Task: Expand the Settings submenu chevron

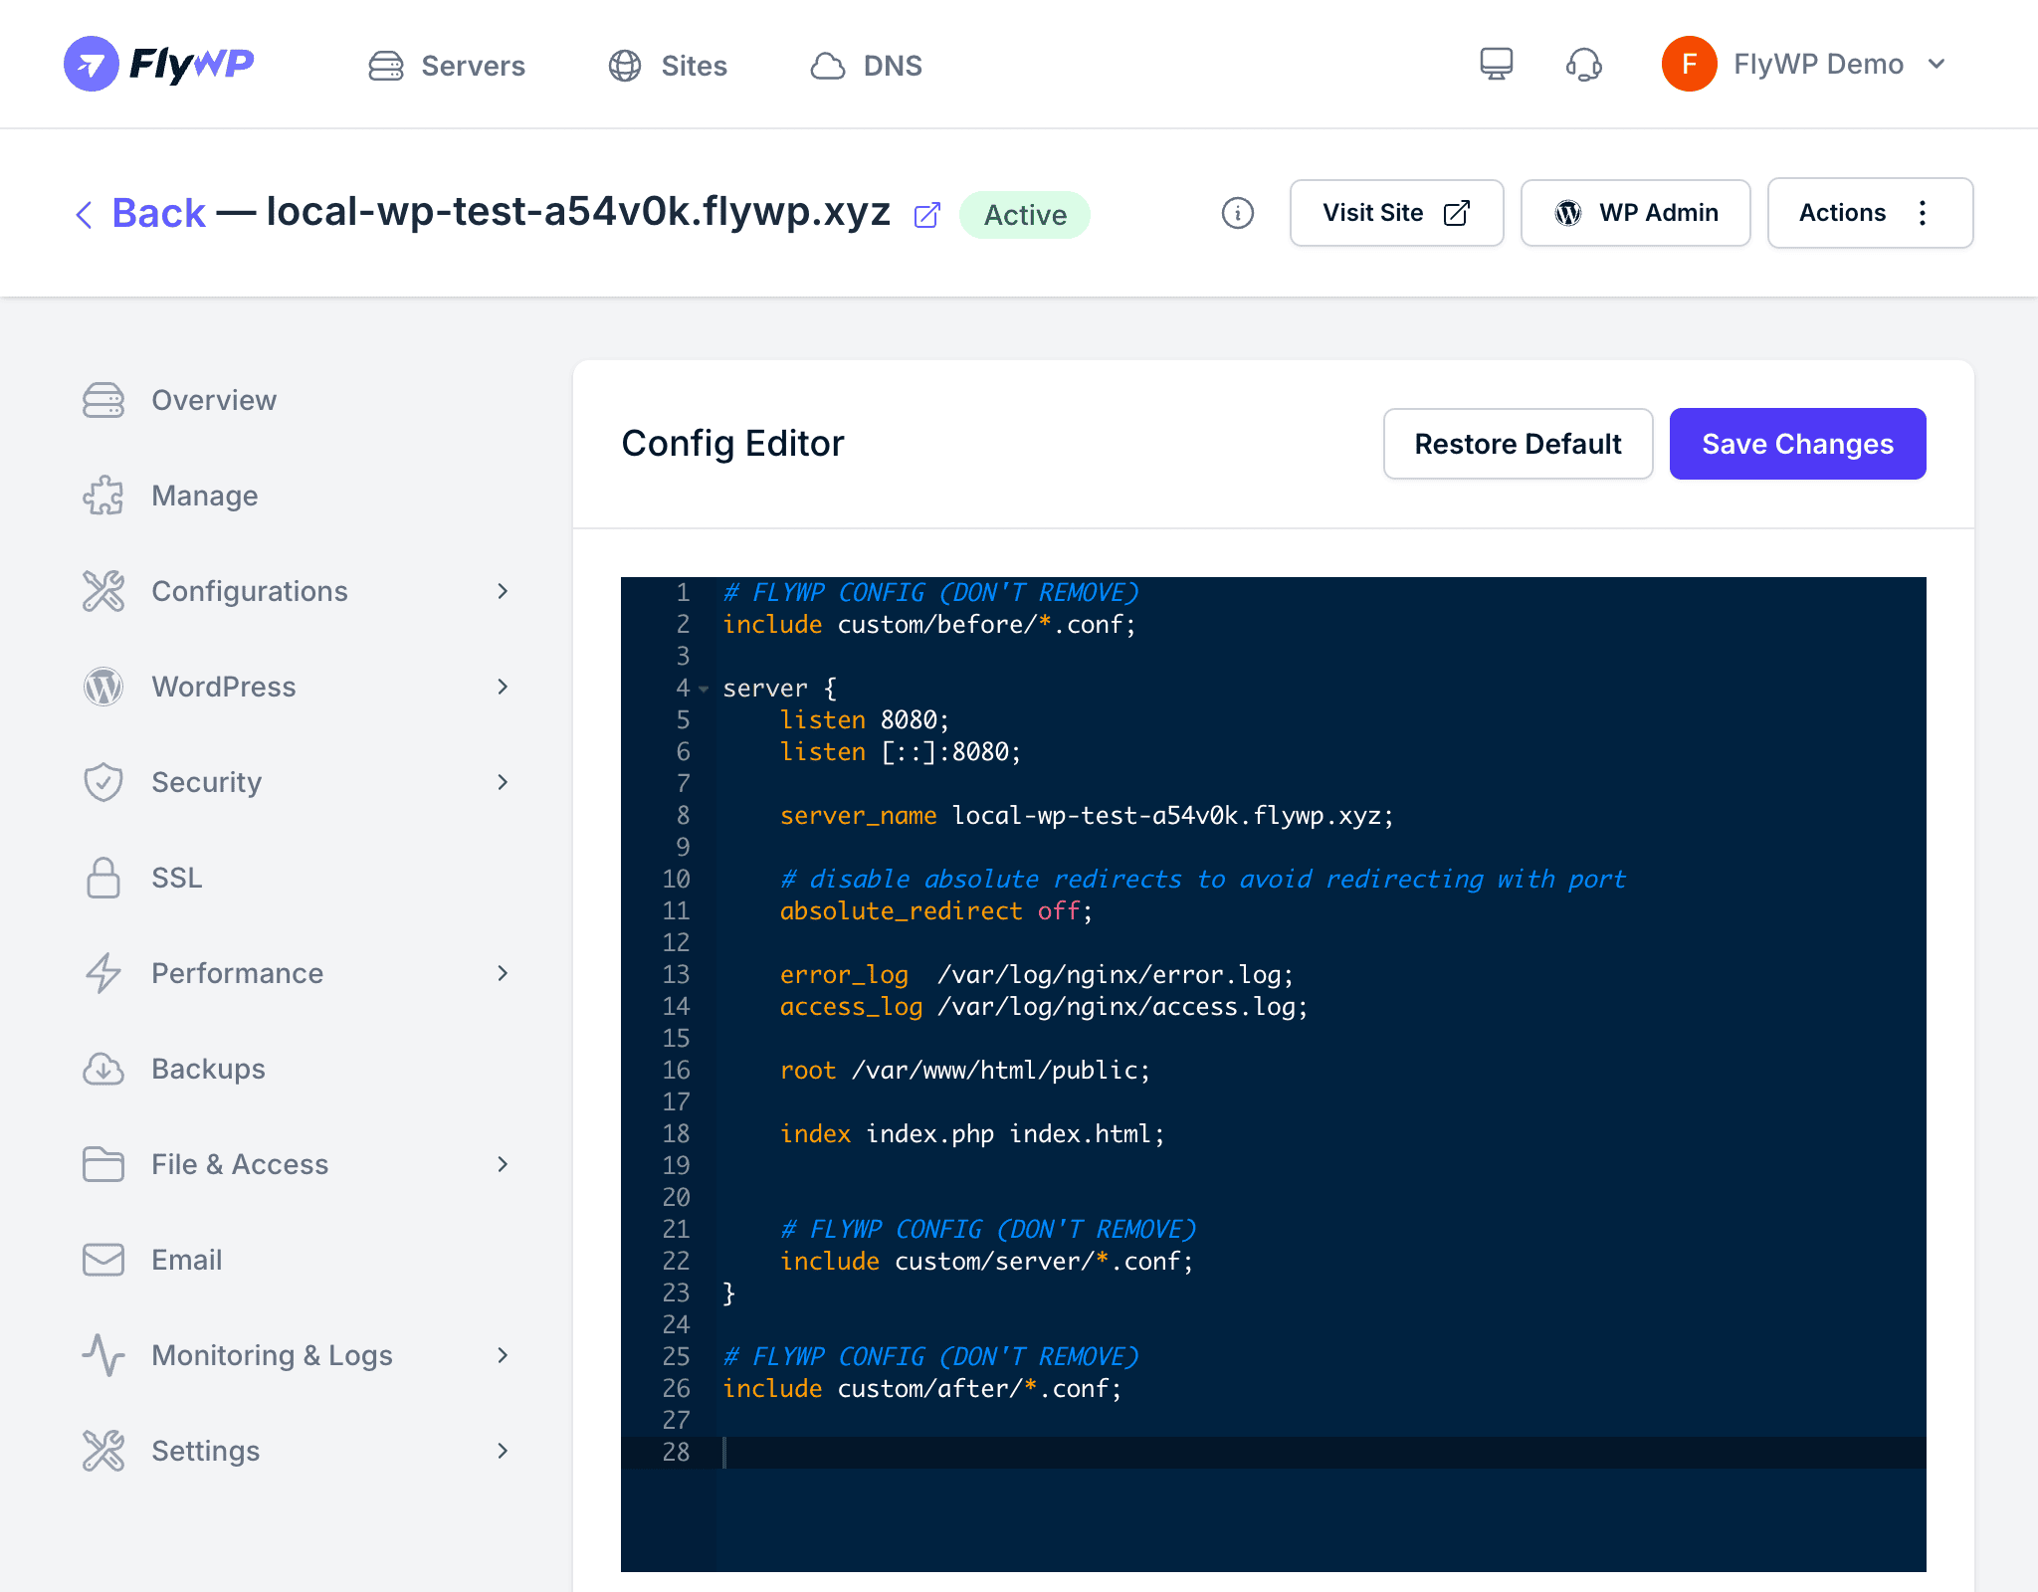Action: 503,1451
